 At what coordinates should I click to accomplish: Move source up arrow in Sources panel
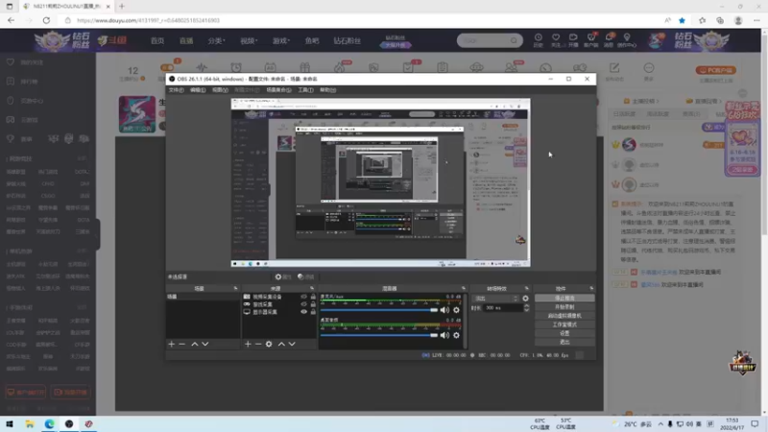point(281,345)
